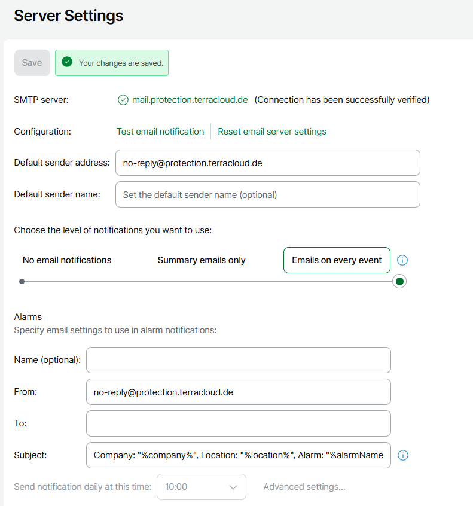This screenshot has width=473, height=506.
Task: Click the chevron arrow in the 10:00 time box
Action: click(x=233, y=487)
